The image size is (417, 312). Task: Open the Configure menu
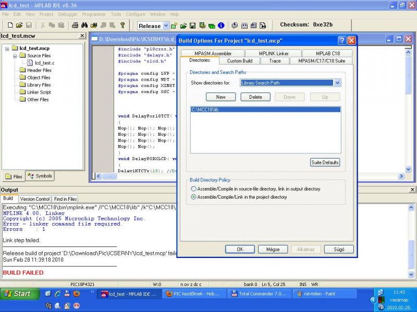(x=136, y=14)
